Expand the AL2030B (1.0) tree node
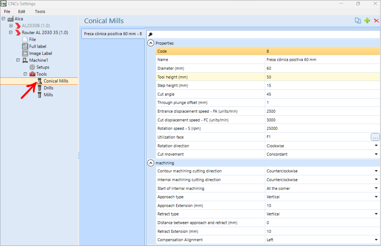The height and width of the screenshot is (247, 382). [11, 26]
